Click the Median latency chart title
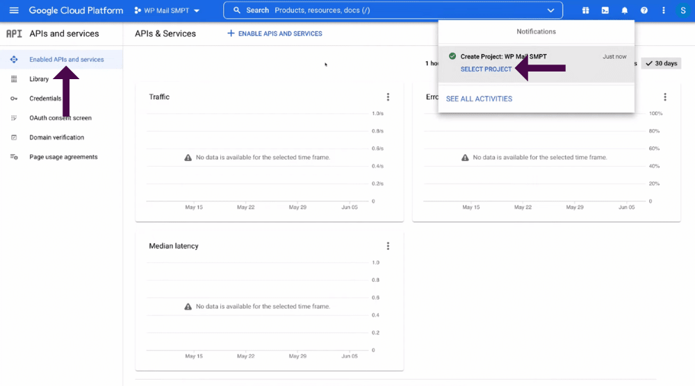 click(174, 246)
